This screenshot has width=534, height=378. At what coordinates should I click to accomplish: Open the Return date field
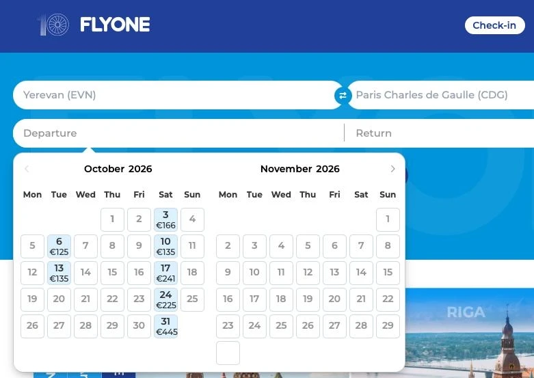[x=440, y=133]
